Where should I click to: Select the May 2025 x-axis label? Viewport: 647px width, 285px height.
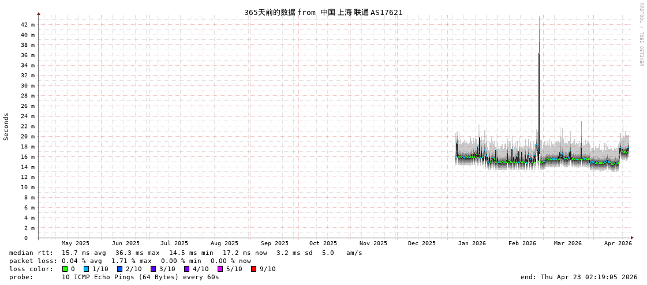(76, 243)
